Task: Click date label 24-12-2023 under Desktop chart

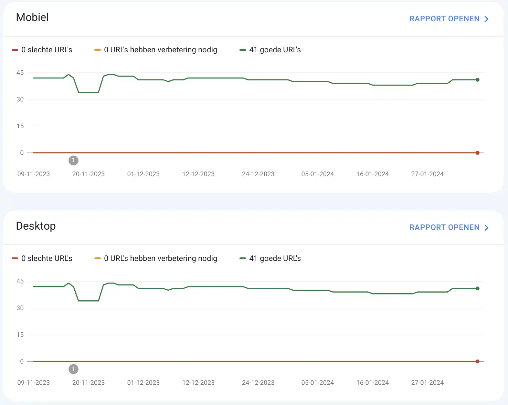Action: (258, 383)
